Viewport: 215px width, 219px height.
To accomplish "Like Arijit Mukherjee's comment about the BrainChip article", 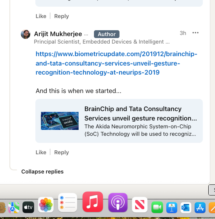I will point(41,152).
